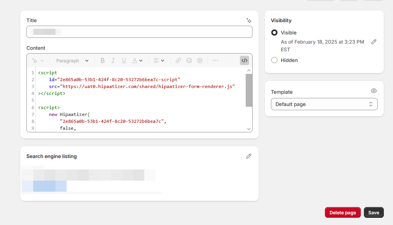Expand the AI tool chevron in toolbar
The width and height of the screenshot is (393, 225).
[42, 60]
